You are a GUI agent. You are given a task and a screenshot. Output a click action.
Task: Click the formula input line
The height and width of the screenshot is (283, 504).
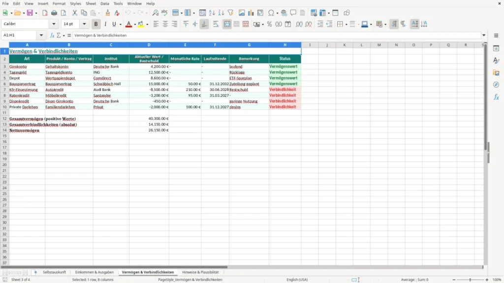tap(277, 35)
